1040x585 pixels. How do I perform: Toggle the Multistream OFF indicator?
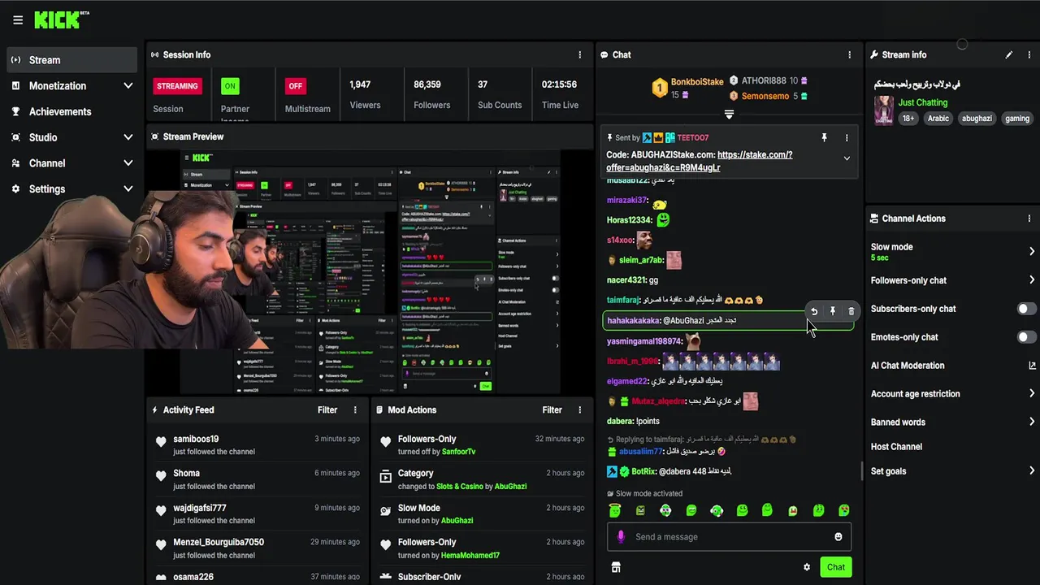pyautogui.click(x=295, y=85)
